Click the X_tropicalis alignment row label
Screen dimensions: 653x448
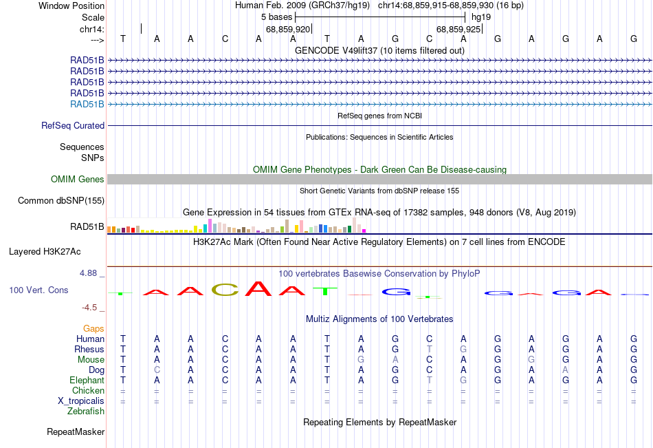81,401
